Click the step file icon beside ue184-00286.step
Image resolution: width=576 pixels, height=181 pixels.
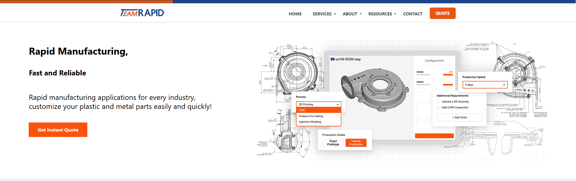coord(332,59)
